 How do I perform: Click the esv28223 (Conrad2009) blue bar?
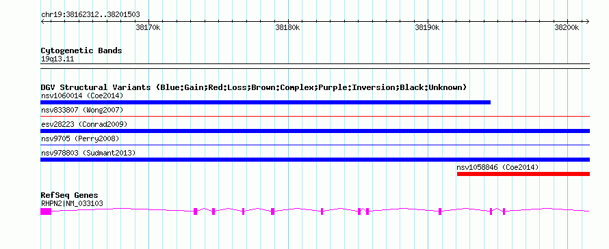tap(315, 131)
